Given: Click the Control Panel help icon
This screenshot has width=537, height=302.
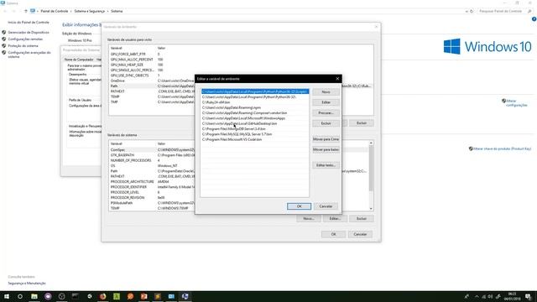Looking at the screenshot, I should click(x=534, y=19).
